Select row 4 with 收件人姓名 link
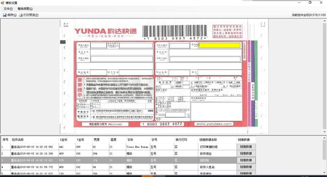Image resolution: width=327 pixels, height=177 pixels. point(128,167)
